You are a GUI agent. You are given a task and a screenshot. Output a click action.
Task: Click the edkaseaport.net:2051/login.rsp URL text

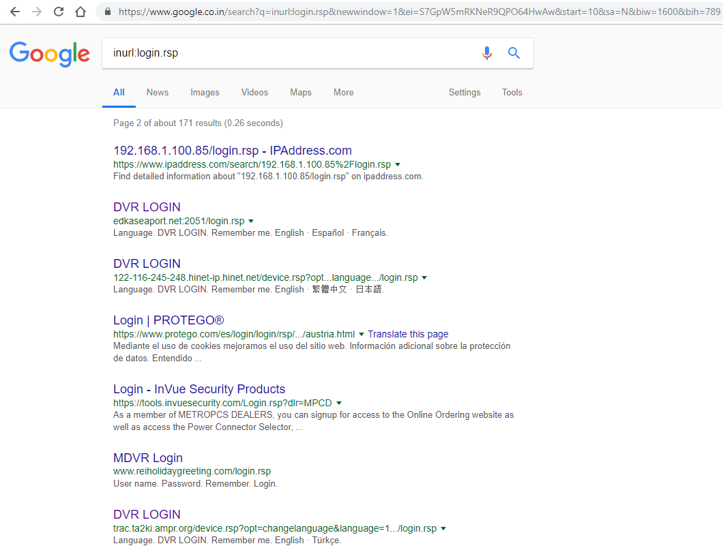(x=179, y=222)
